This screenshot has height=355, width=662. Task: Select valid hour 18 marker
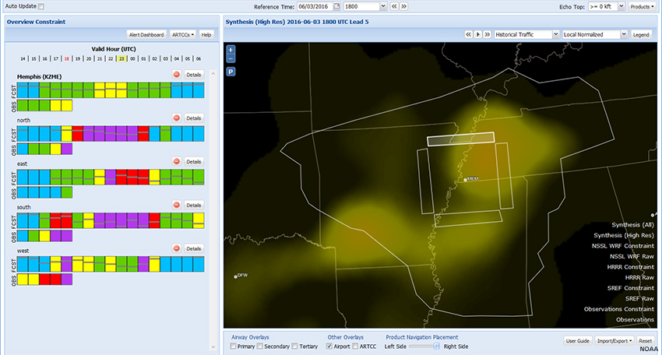tap(67, 59)
